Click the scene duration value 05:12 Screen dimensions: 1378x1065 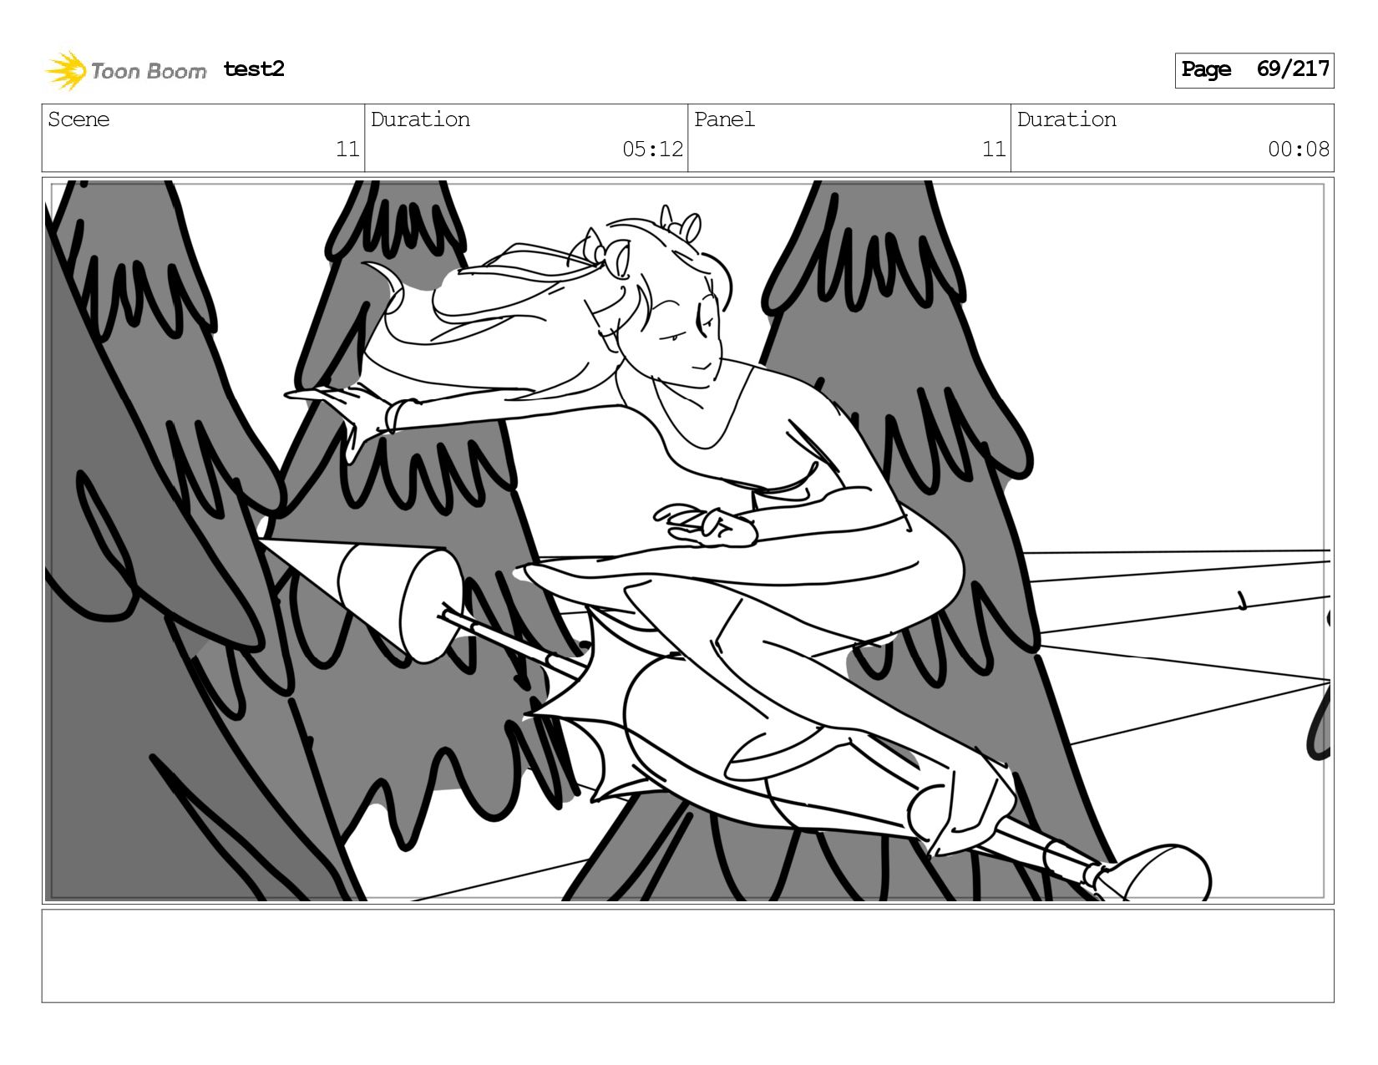(652, 150)
